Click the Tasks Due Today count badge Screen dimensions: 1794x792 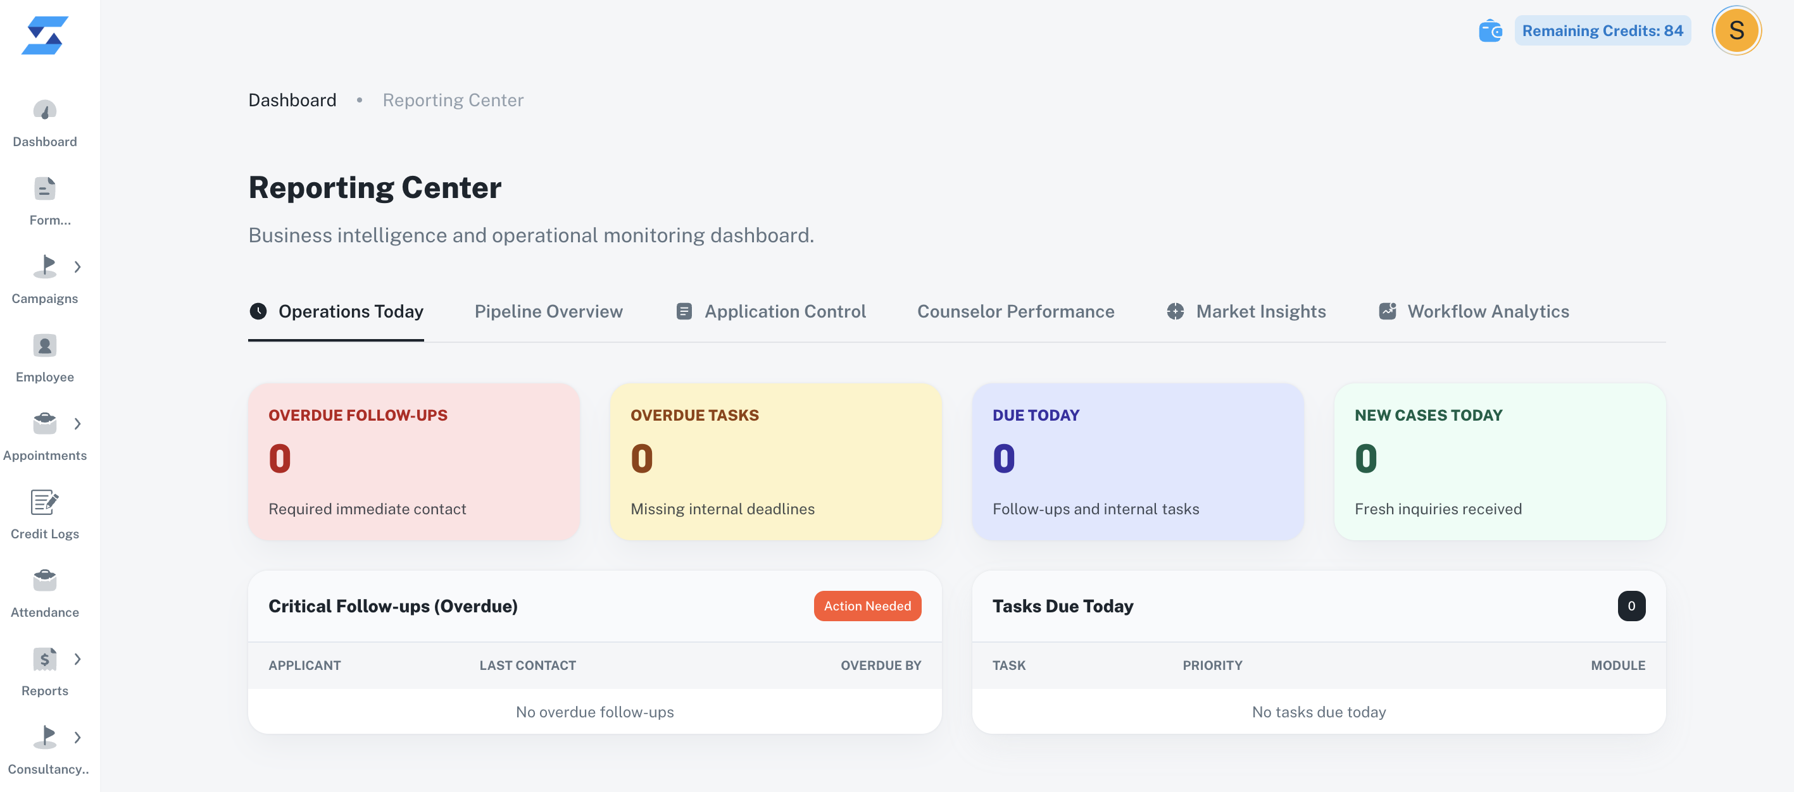click(x=1631, y=606)
